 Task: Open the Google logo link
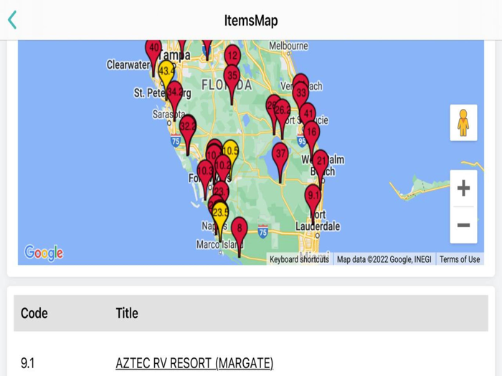(x=44, y=253)
